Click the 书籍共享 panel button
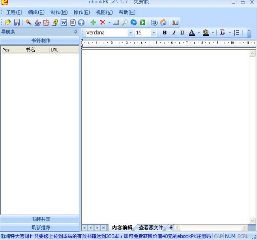Screen dimensions: 257x240 tap(41, 219)
